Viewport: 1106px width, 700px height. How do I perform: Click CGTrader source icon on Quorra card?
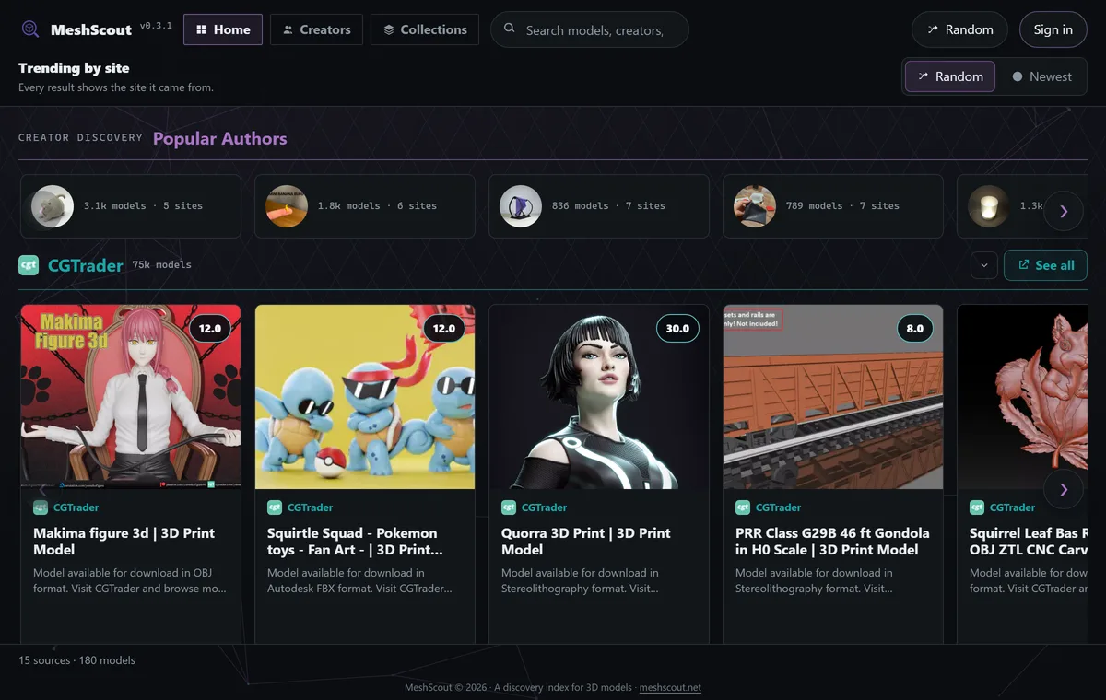(509, 507)
